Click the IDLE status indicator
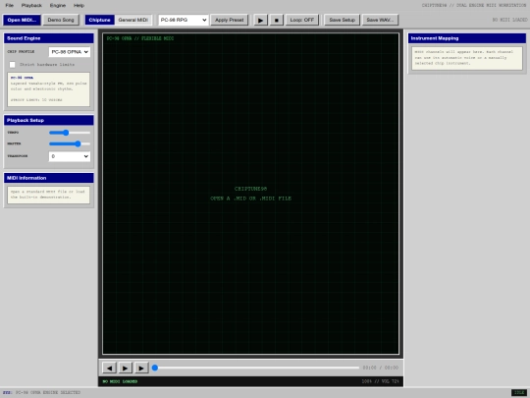This screenshot has width=530, height=398. point(519,392)
